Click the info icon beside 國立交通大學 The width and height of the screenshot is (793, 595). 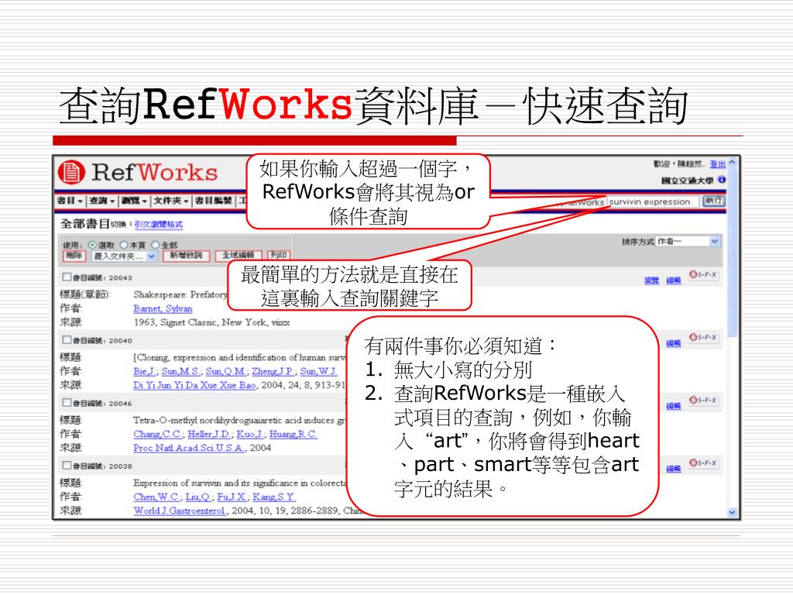[x=722, y=180]
